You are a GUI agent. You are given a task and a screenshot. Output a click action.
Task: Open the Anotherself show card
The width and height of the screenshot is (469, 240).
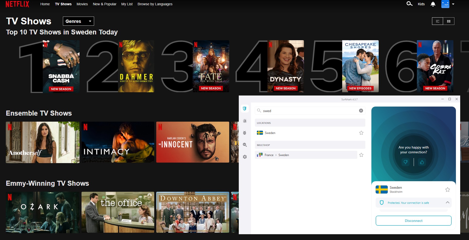(x=43, y=142)
